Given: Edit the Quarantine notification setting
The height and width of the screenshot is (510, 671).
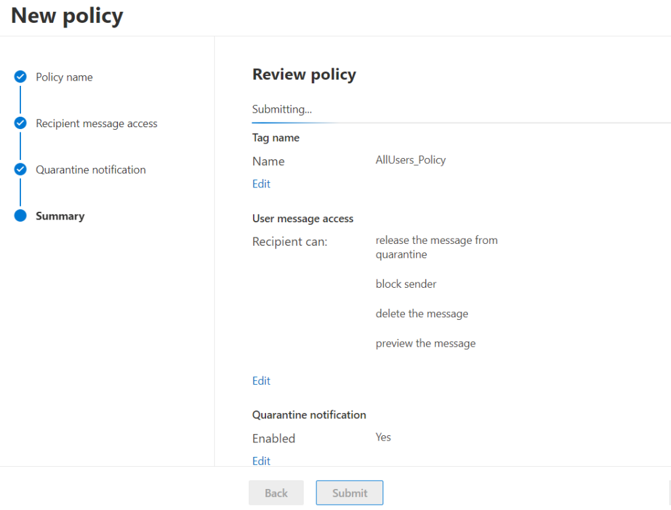Looking at the screenshot, I should 261,461.
